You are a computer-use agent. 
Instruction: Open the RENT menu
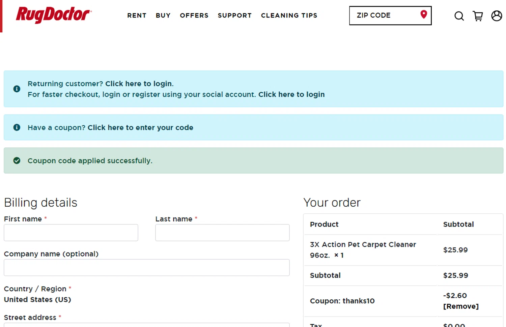pyautogui.click(x=137, y=16)
